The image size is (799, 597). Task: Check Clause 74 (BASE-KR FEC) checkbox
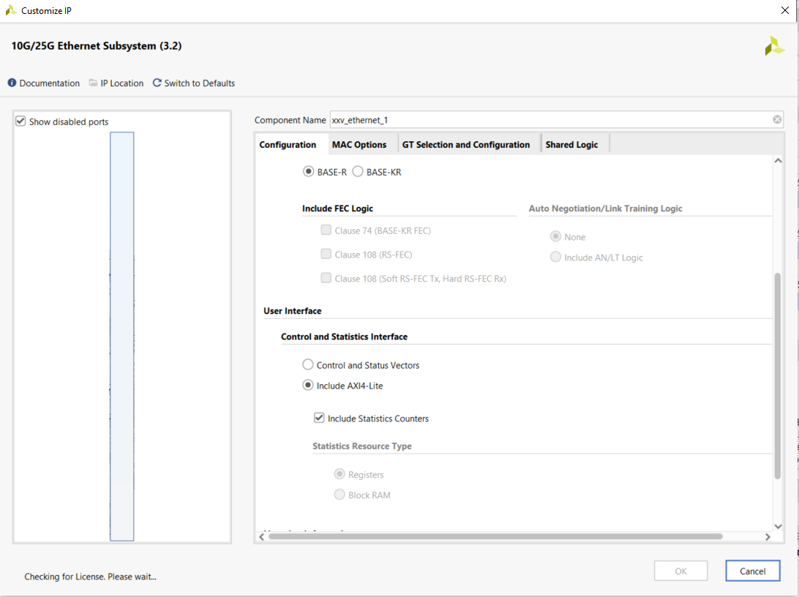(326, 230)
